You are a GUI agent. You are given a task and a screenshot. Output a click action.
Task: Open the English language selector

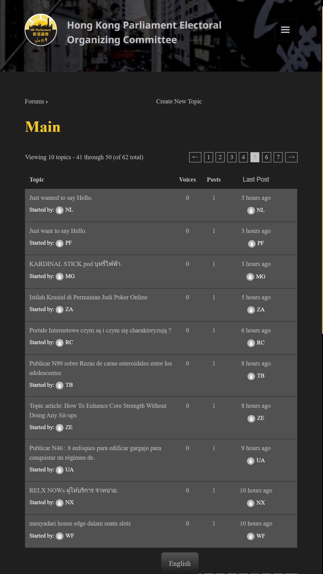(180, 563)
